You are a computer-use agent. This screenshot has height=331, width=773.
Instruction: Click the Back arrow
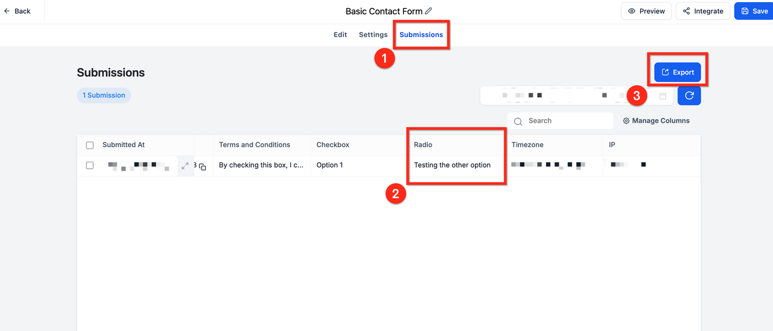(x=7, y=11)
